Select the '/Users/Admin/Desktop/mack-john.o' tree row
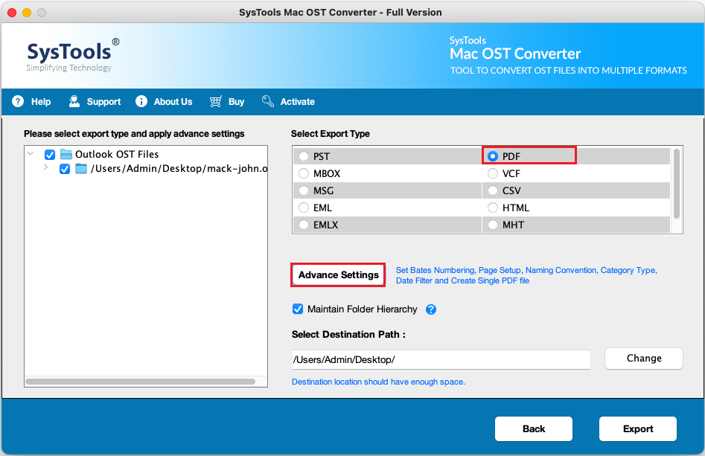The width and height of the screenshot is (705, 456). point(179,168)
